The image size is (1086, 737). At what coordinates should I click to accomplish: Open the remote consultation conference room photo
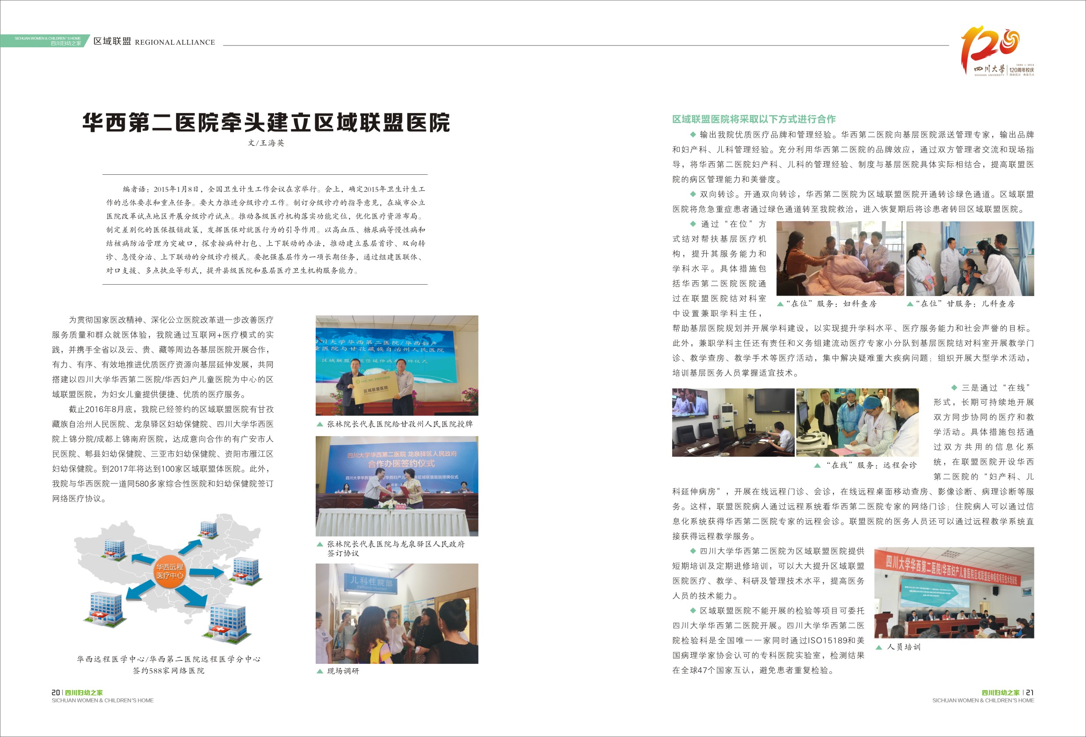click(733, 423)
